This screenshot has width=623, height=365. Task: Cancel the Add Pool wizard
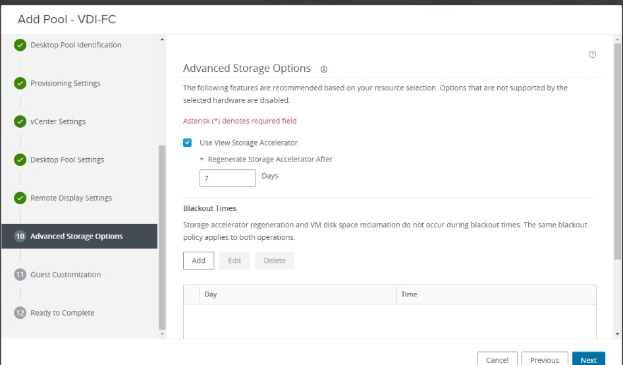click(497, 360)
